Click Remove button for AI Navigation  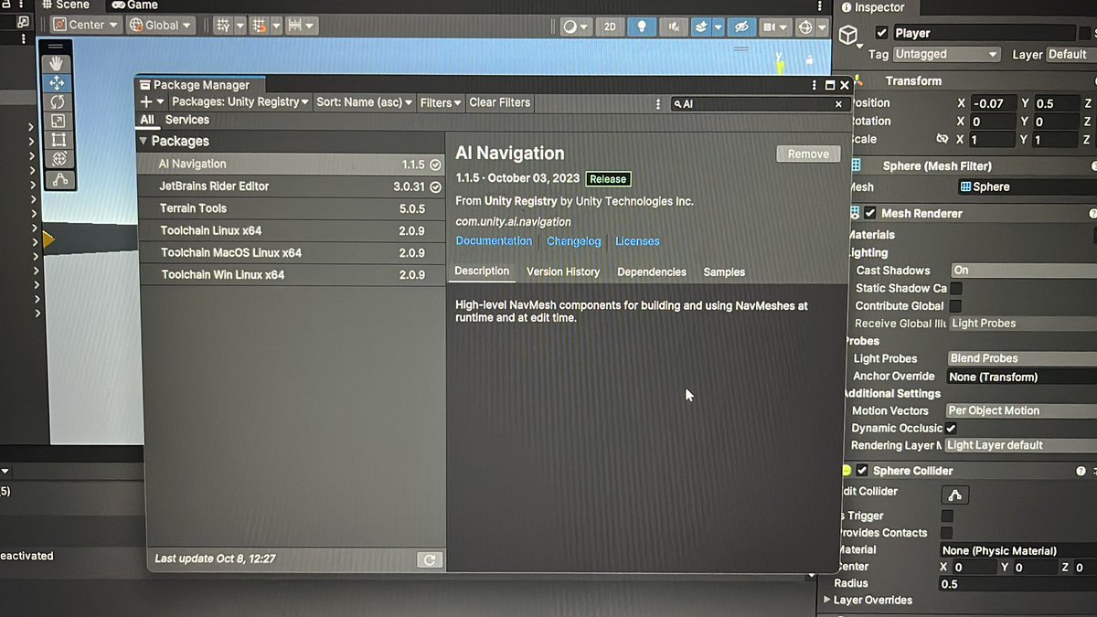(808, 154)
